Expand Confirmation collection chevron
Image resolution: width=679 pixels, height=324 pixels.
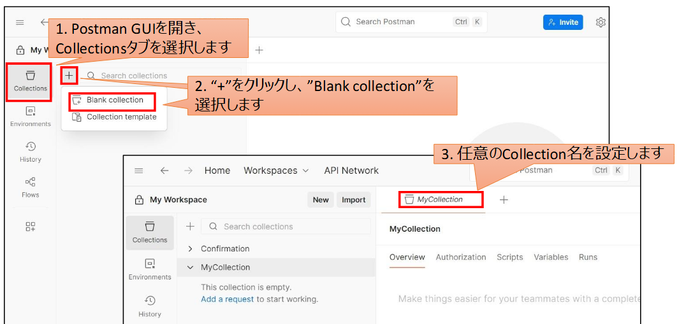coord(190,249)
